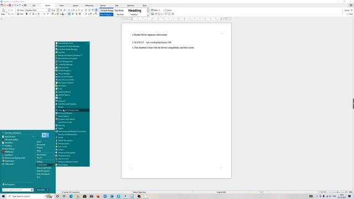354x199 pixels.
Task: Open Internet Options entry
Action: point(72,95)
